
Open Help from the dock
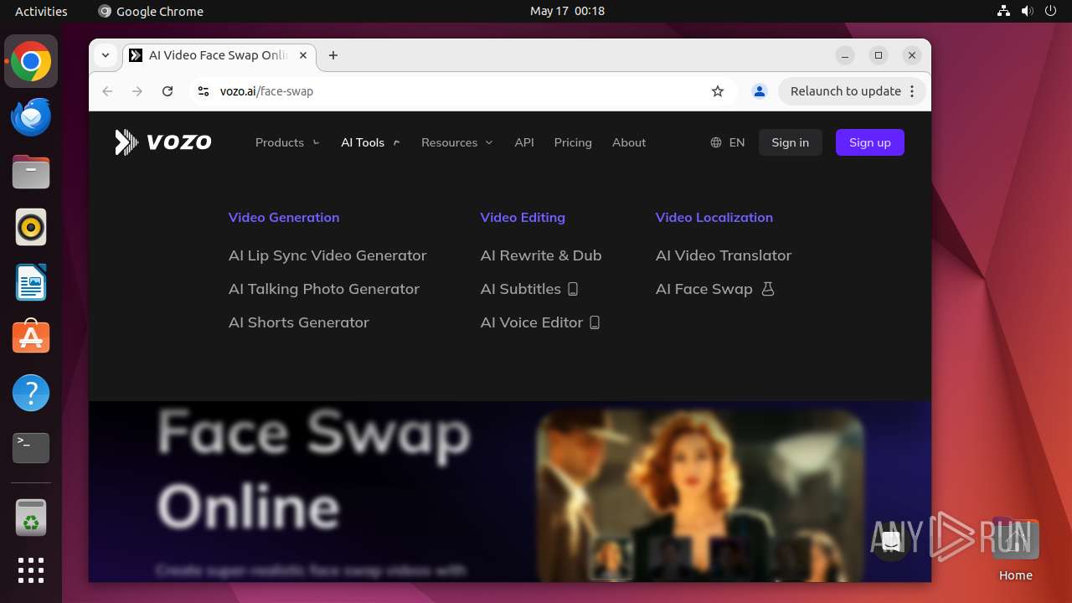tap(31, 393)
